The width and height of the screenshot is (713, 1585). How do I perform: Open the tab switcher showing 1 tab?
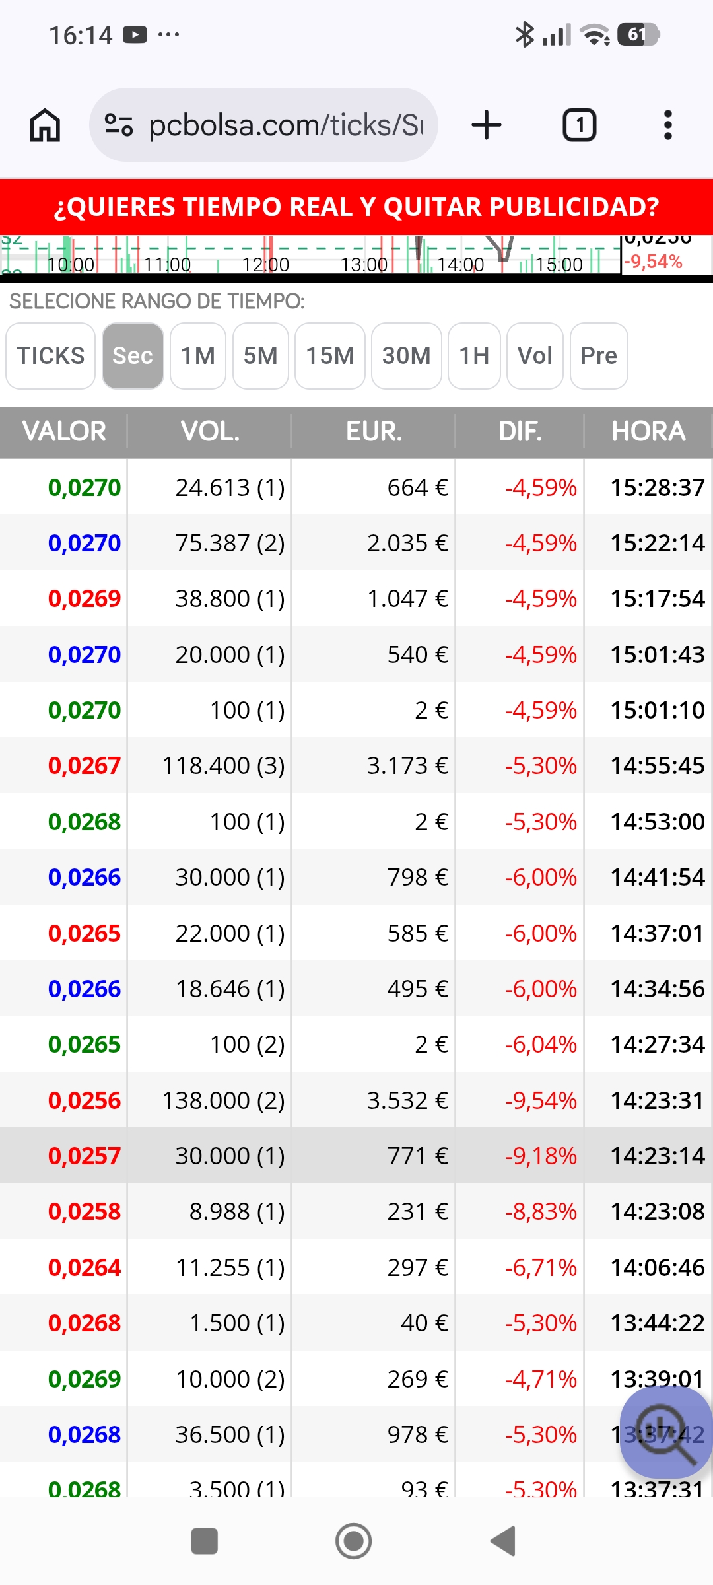(x=579, y=125)
